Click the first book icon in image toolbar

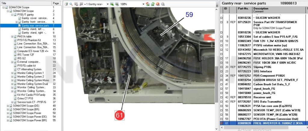click(66, 4)
